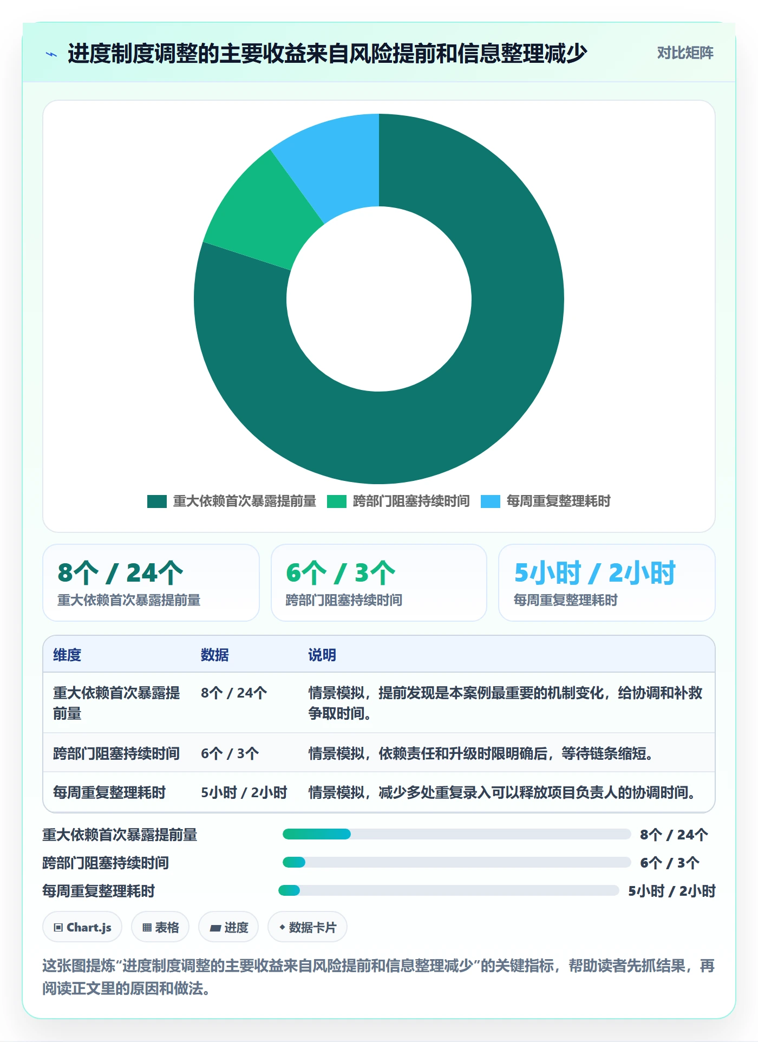This screenshot has height=1042, width=758.
Task: Toggle the 每周重复整理耗时 legend swatch
Action: 490,502
